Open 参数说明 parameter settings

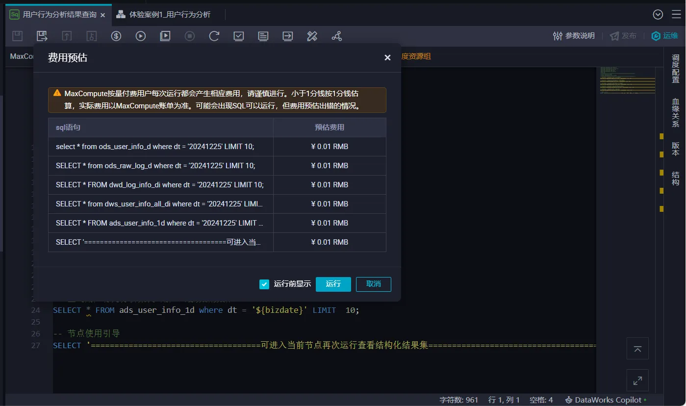pyautogui.click(x=574, y=36)
